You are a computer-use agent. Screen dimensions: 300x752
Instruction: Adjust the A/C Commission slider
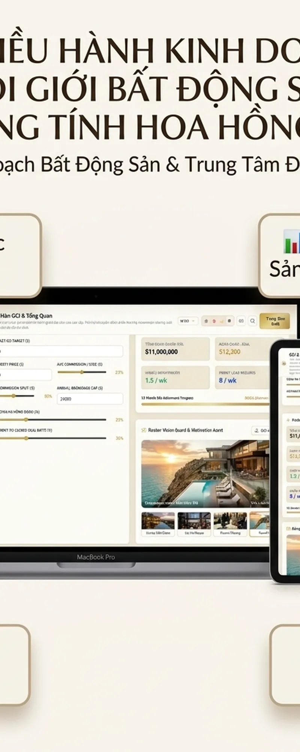(82, 372)
